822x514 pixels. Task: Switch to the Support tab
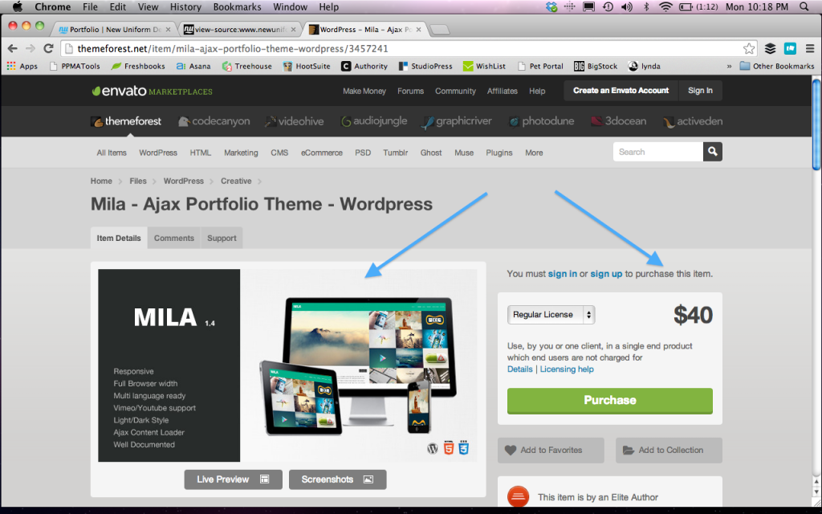(222, 238)
